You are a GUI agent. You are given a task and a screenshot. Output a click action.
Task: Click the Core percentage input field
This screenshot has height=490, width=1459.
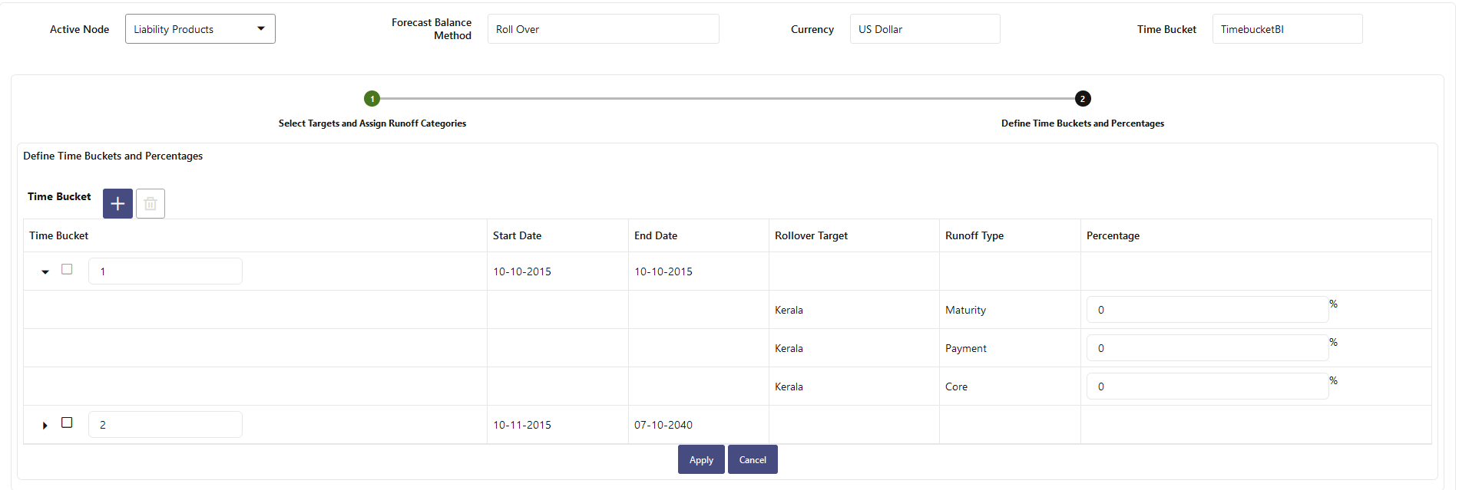1206,386
